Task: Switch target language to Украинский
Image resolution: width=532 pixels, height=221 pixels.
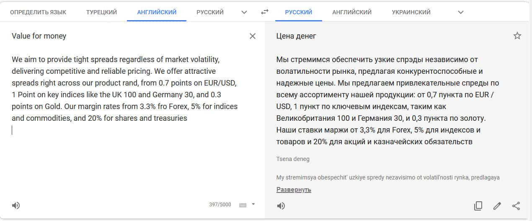Action: (x=411, y=12)
